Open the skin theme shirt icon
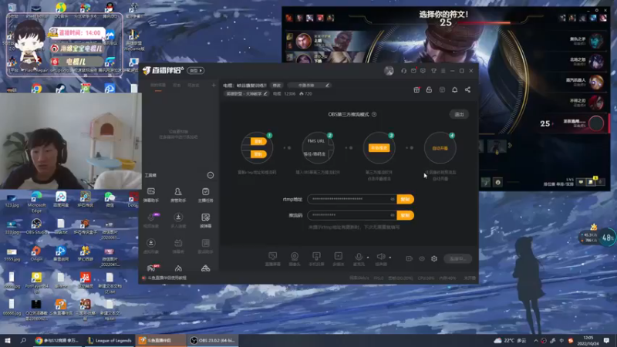Screen dimensions: 617x347 click(433, 71)
